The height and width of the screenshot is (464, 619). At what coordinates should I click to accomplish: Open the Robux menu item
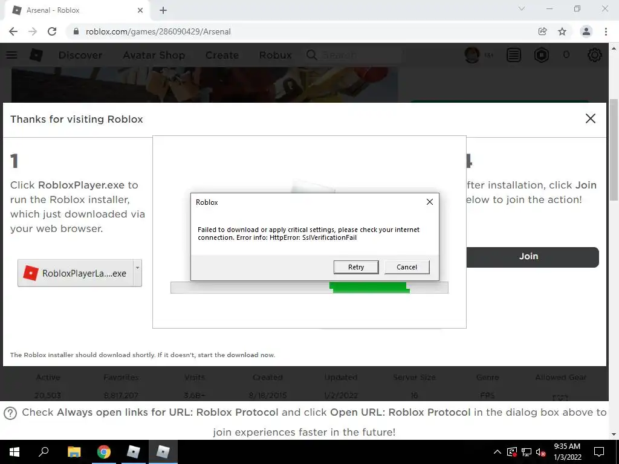pyautogui.click(x=275, y=55)
